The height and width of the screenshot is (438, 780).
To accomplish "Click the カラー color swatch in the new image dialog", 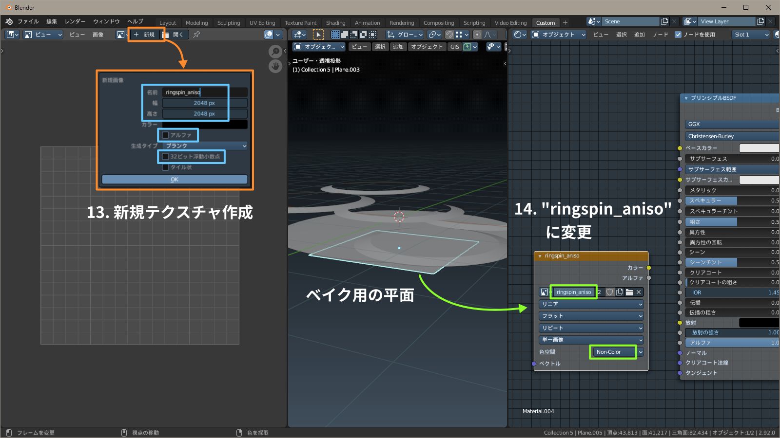I will pos(205,124).
